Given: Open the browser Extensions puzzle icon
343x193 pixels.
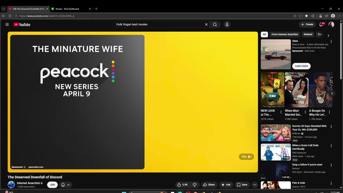Looking at the screenshot, I should [313, 16].
